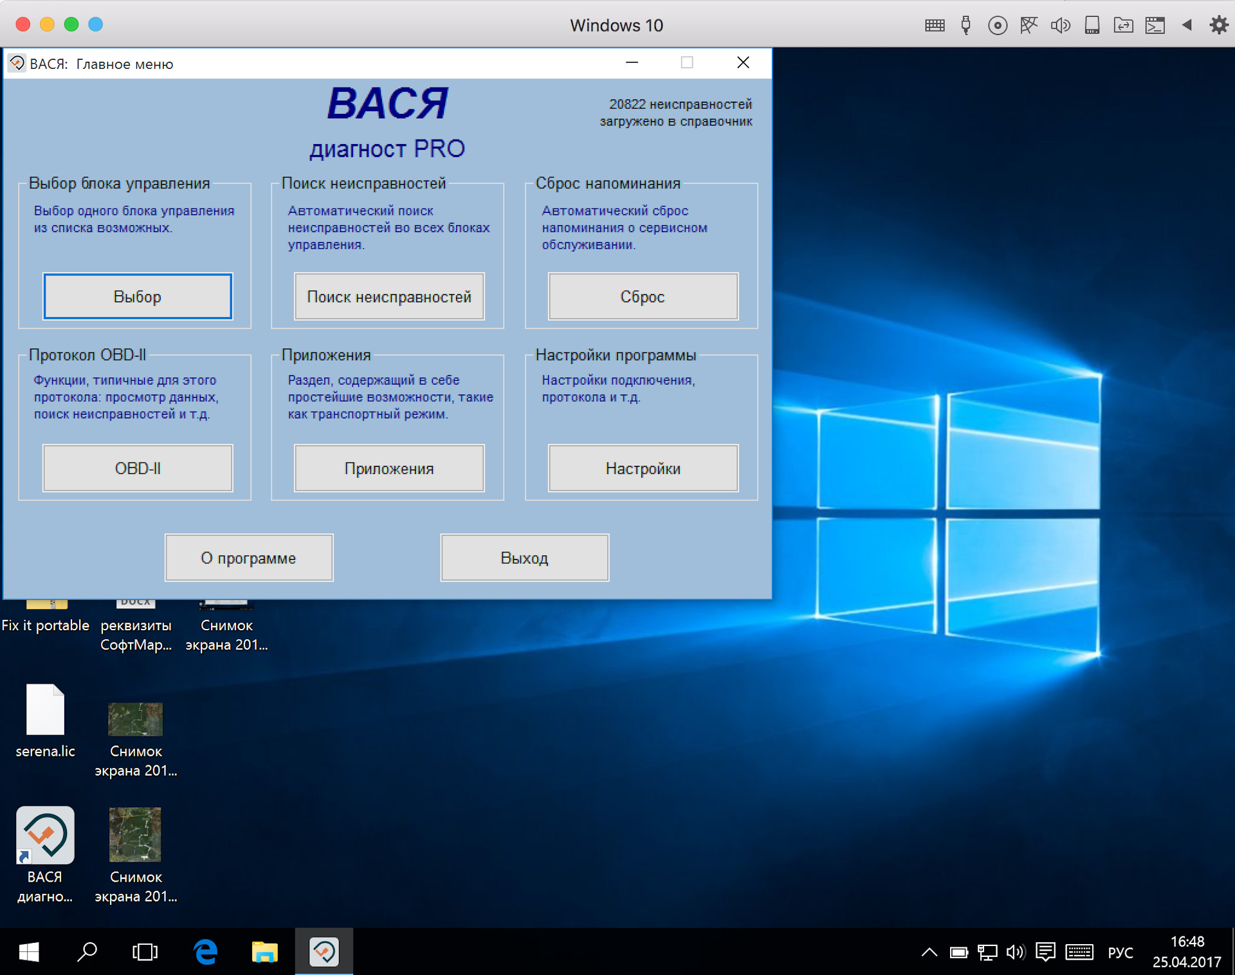1235x975 pixels.
Task: Minimize the ВАСЯ Главное меню window
Action: (x=632, y=62)
